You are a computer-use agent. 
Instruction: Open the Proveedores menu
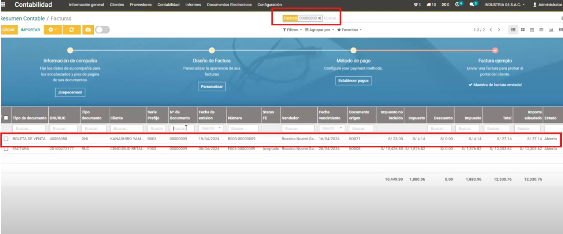click(x=140, y=5)
